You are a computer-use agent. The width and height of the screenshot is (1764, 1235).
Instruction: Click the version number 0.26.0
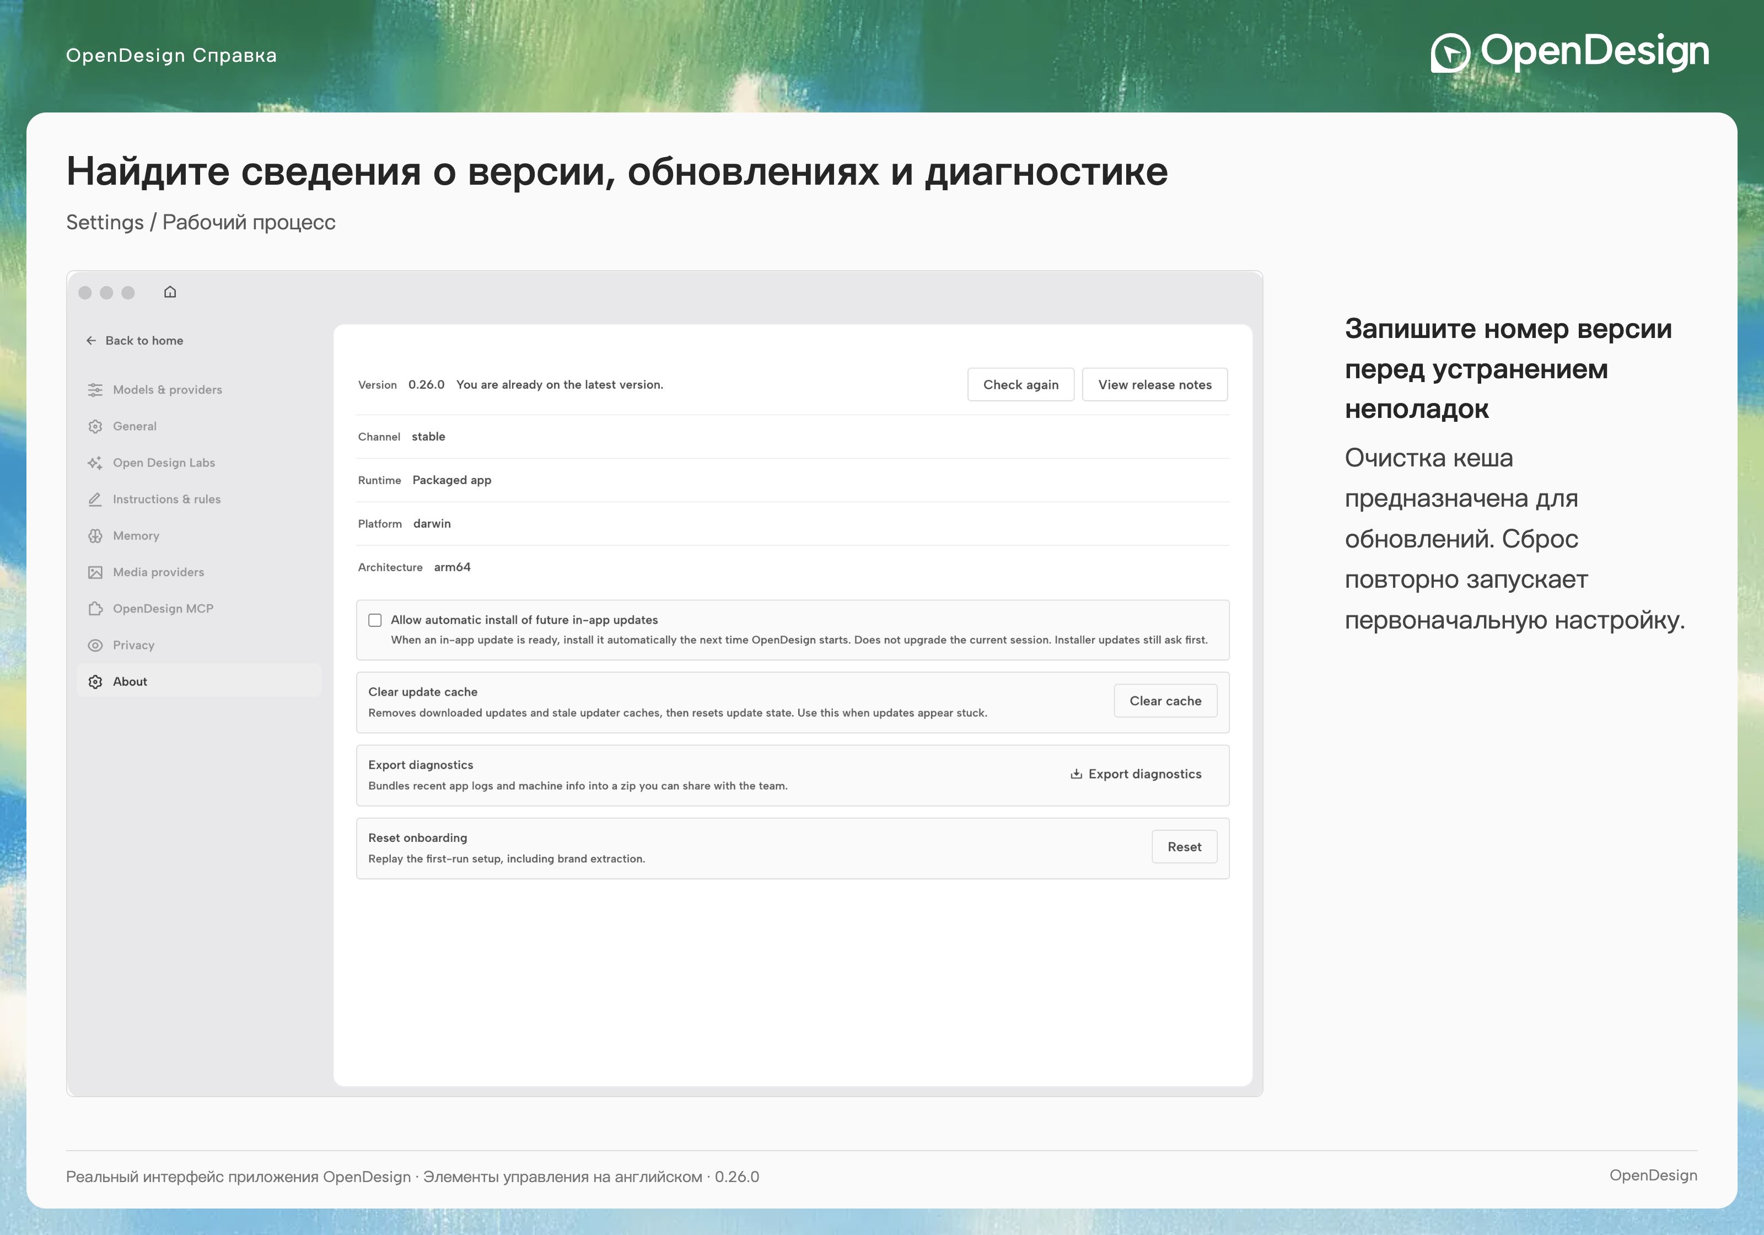pos(427,385)
